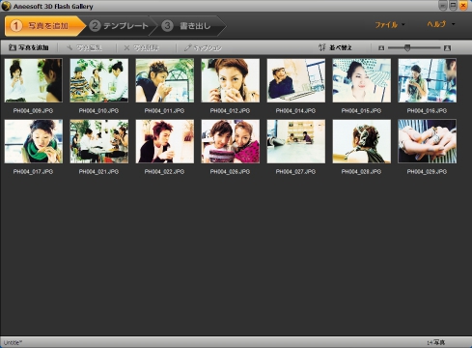Select thumbnail PH004_009.JPG

[34, 80]
